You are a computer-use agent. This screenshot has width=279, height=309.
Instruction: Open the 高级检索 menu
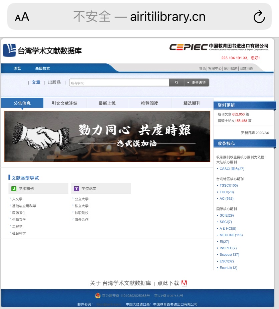(x=43, y=68)
